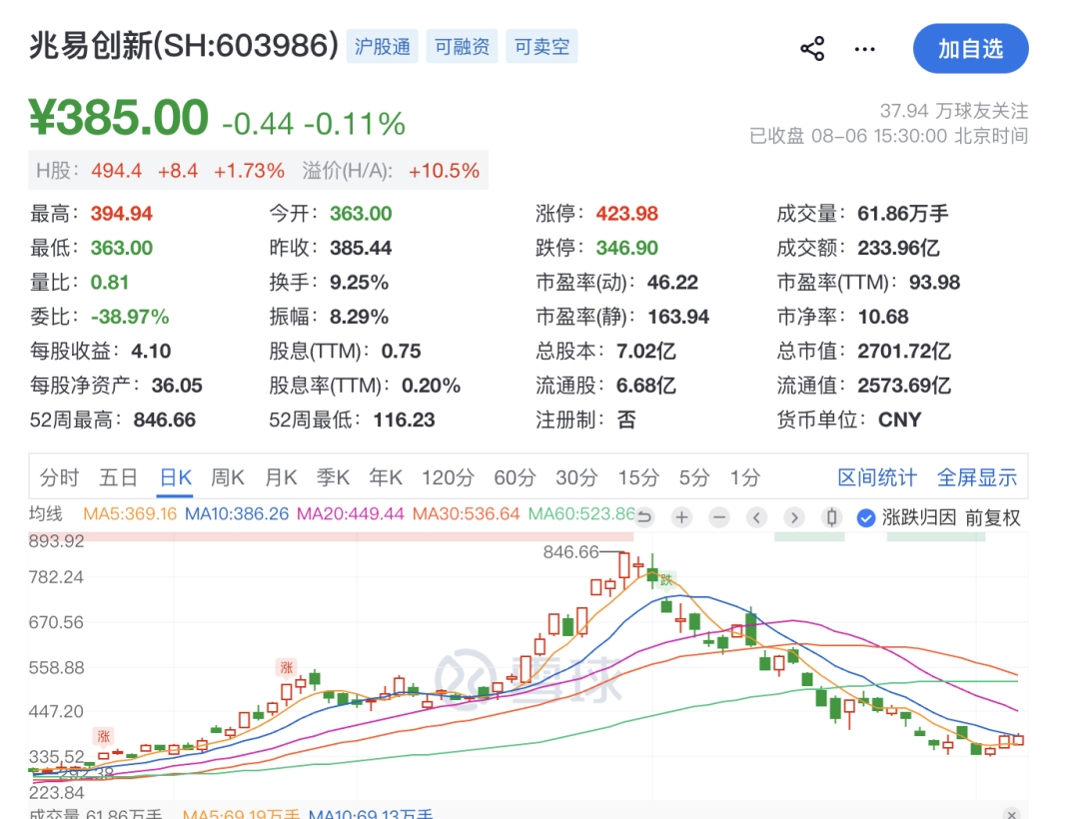This screenshot has height=819, width=1079.
Task: Switch to 5分 chart tab
Action: pyautogui.click(x=693, y=477)
